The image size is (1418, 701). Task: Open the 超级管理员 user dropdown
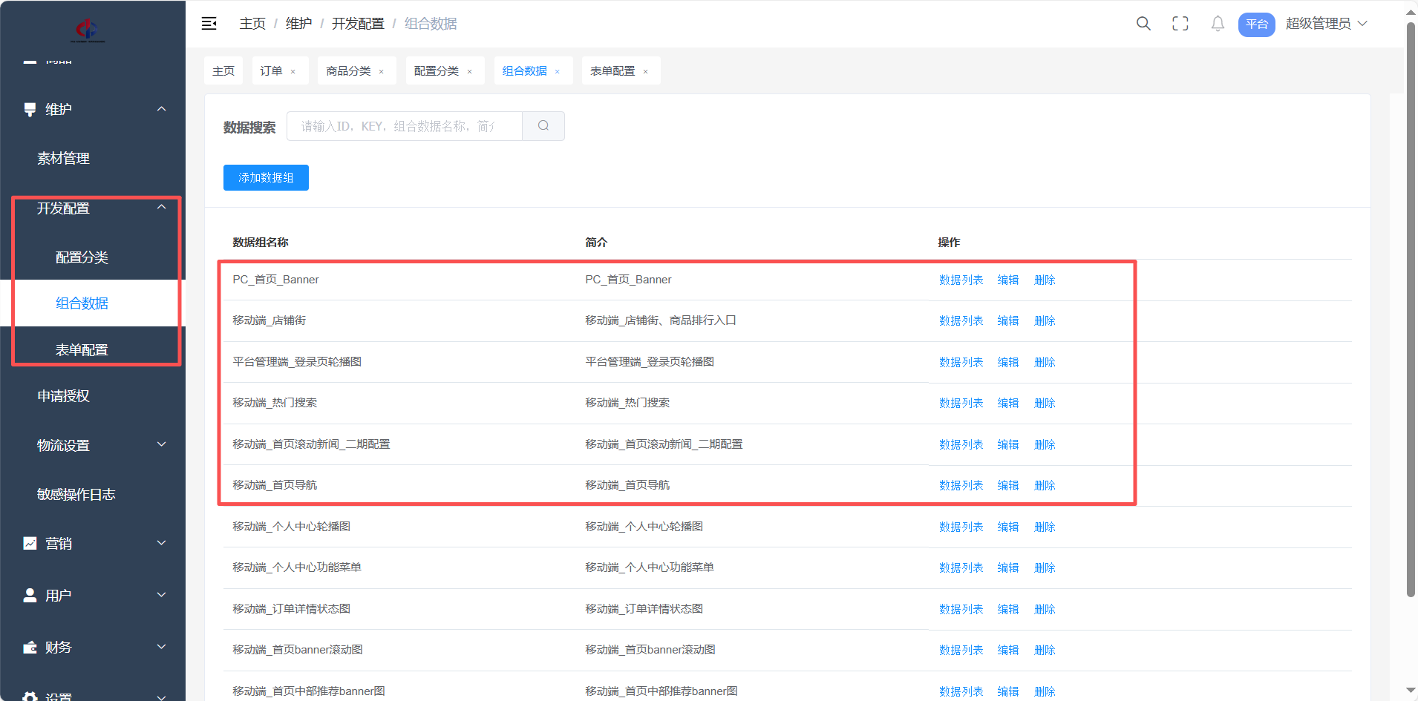(x=1326, y=24)
